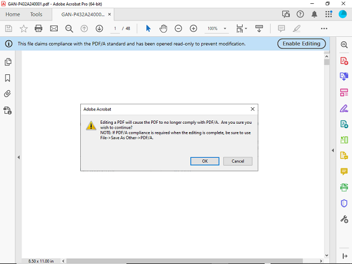Image resolution: width=352 pixels, height=264 pixels.
Task: Add a comment with speech bubble icon
Action: tap(281, 29)
